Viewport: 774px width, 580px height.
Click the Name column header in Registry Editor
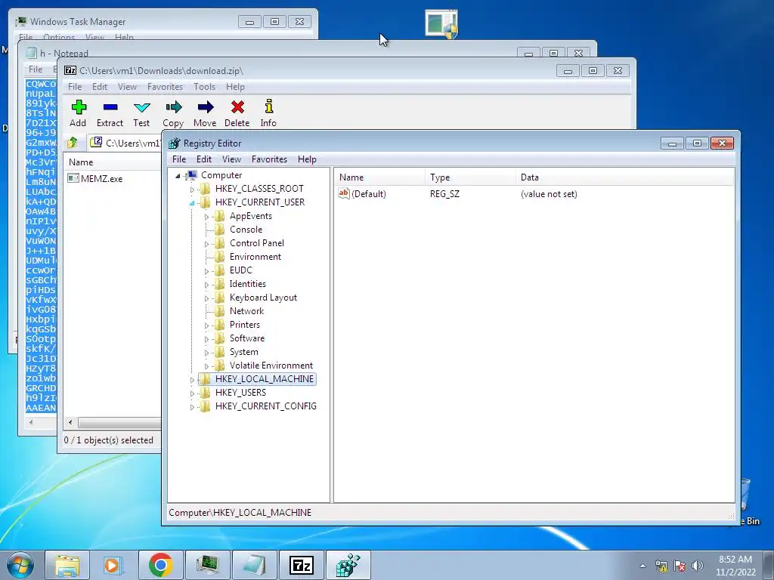pos(379,177)
